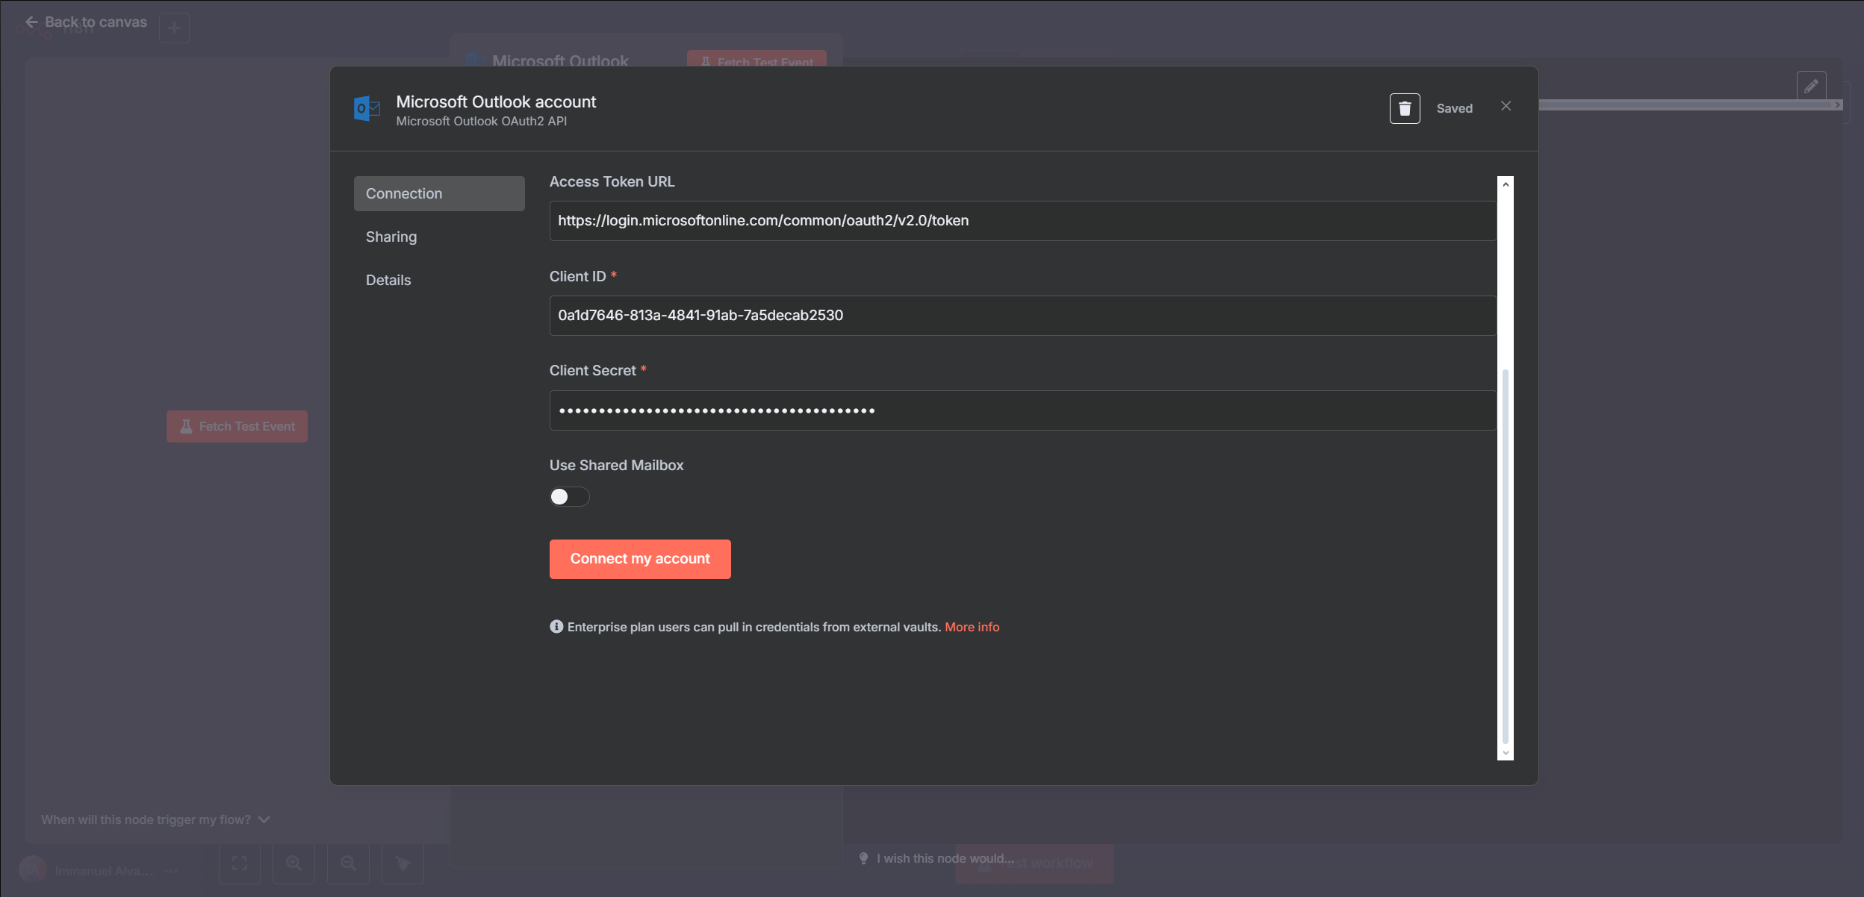Click the pencil edit icon
Image resolution: width=1864 pixels, height=897 pixels.
coord(1811,87)
